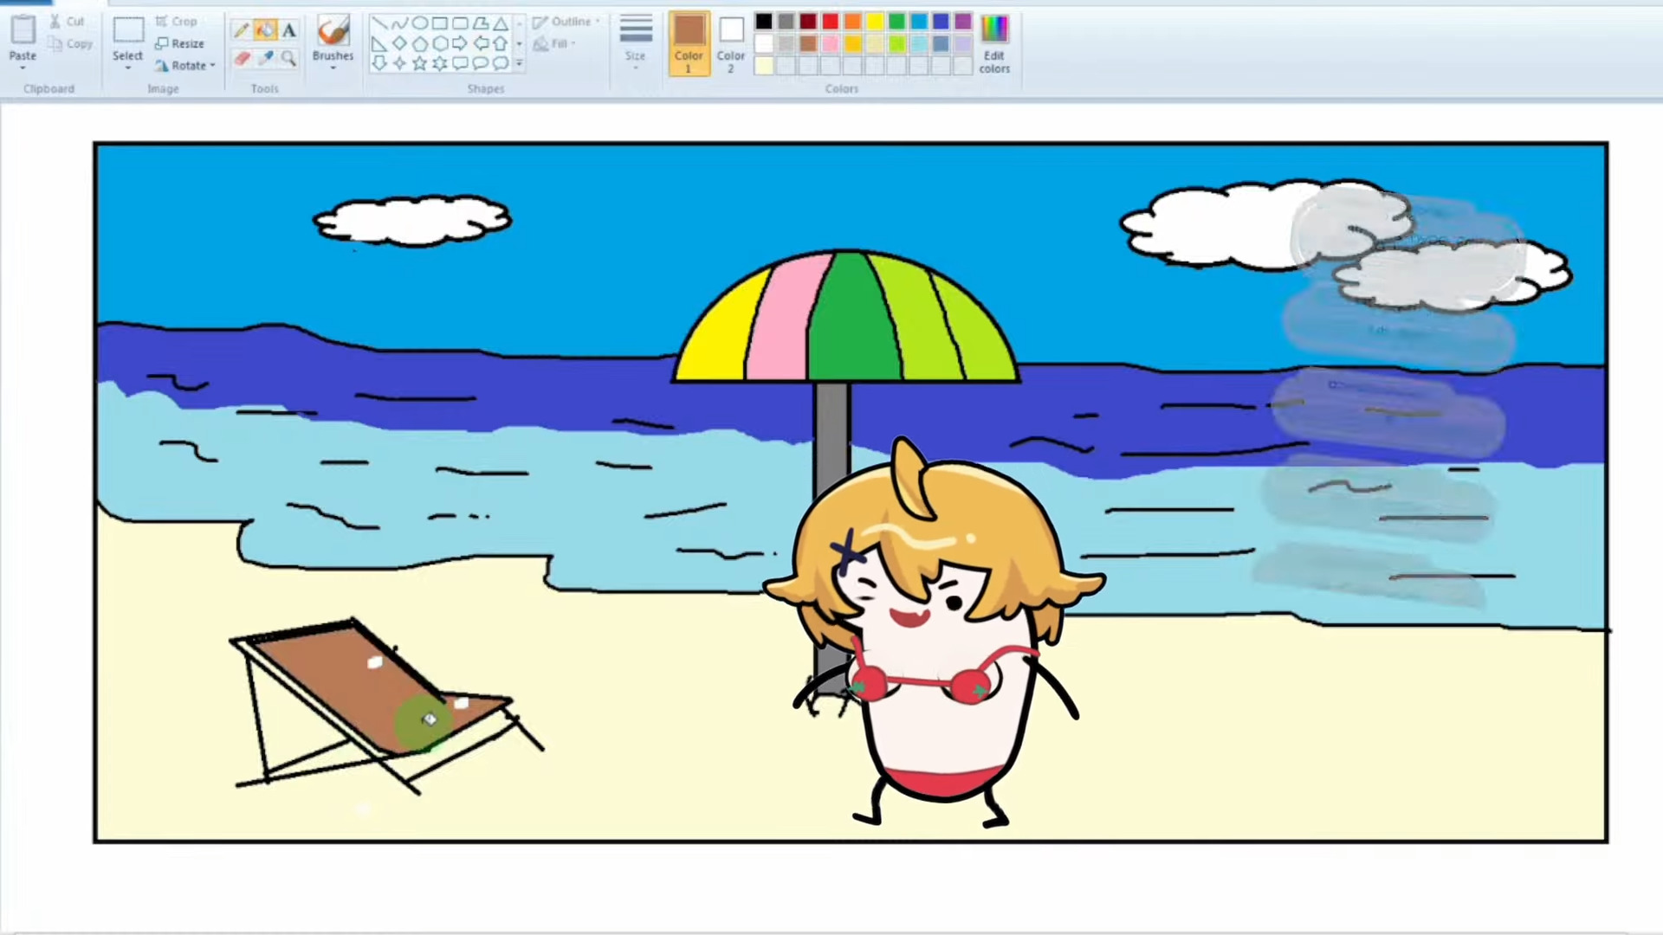
Task: Select the Text tool
Action: (x=289, y=31)
